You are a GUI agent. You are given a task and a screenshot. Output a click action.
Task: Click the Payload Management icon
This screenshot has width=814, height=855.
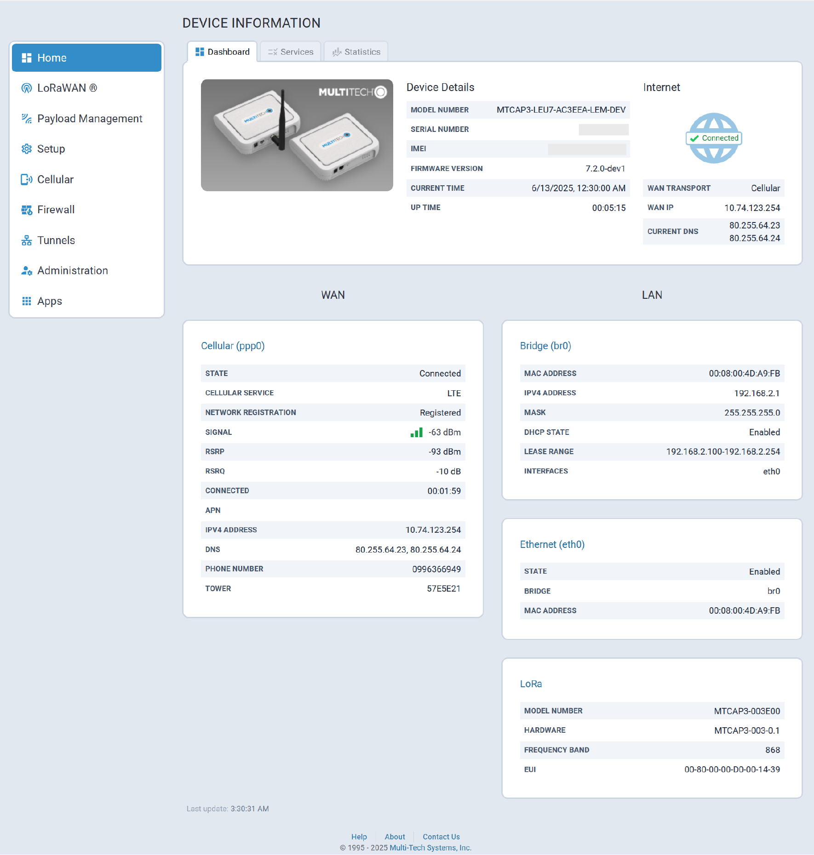[27, 119]
